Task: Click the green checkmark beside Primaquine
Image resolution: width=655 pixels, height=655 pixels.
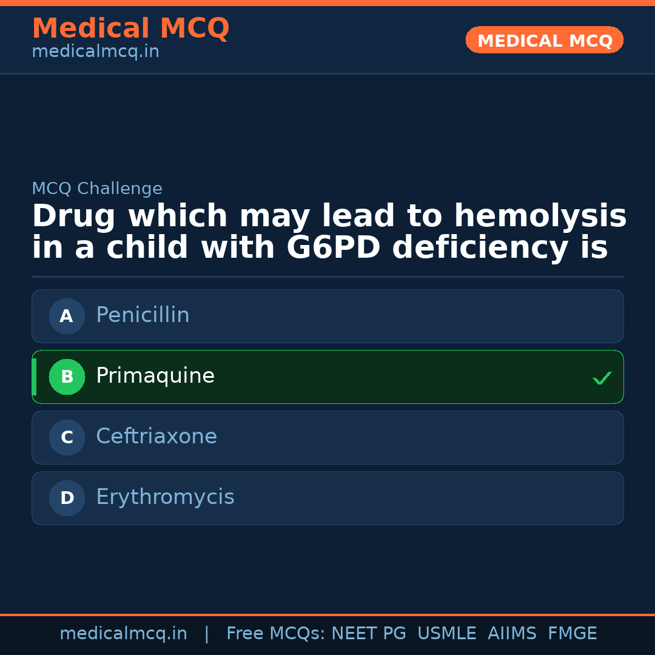Action: [602, 378]
